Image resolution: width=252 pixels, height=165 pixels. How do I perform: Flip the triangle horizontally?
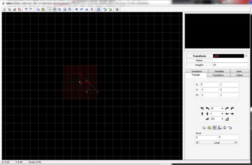(87, 9)
